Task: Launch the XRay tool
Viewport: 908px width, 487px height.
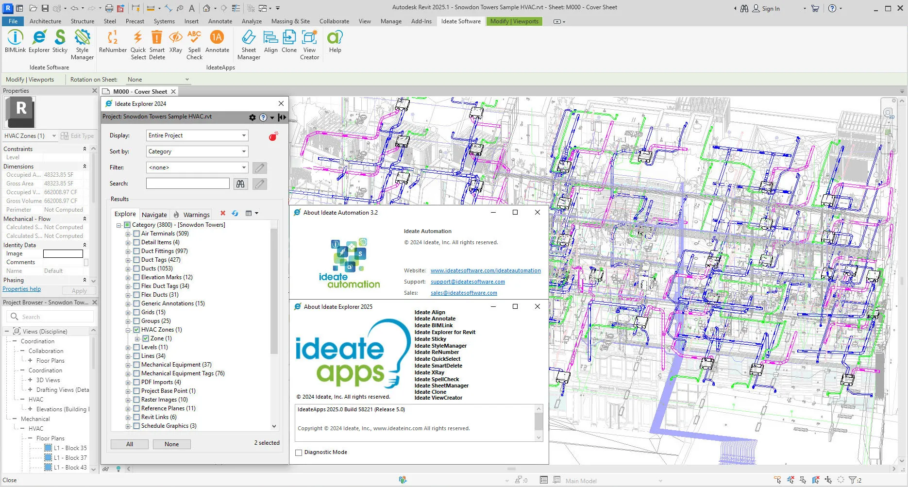Action: pyautogui.click(x=175, y=42)
